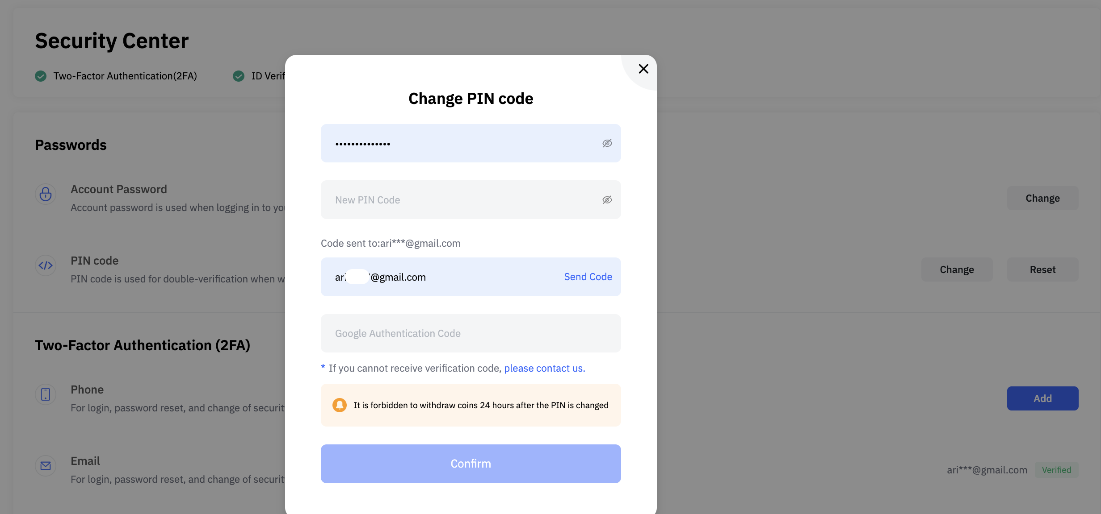The image size is (1101, 514).
Task: Add a Phone for 2FA
Action: click(1042, 398)
